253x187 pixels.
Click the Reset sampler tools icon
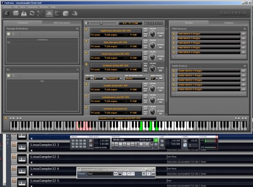40,13
